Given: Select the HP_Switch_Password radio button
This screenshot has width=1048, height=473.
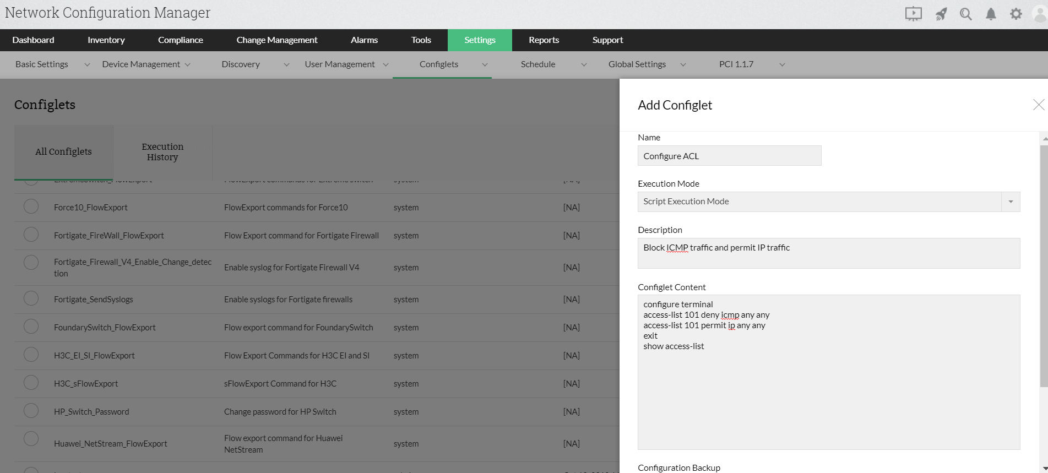Looking at the screenshot, I should [x=31, y=411].
